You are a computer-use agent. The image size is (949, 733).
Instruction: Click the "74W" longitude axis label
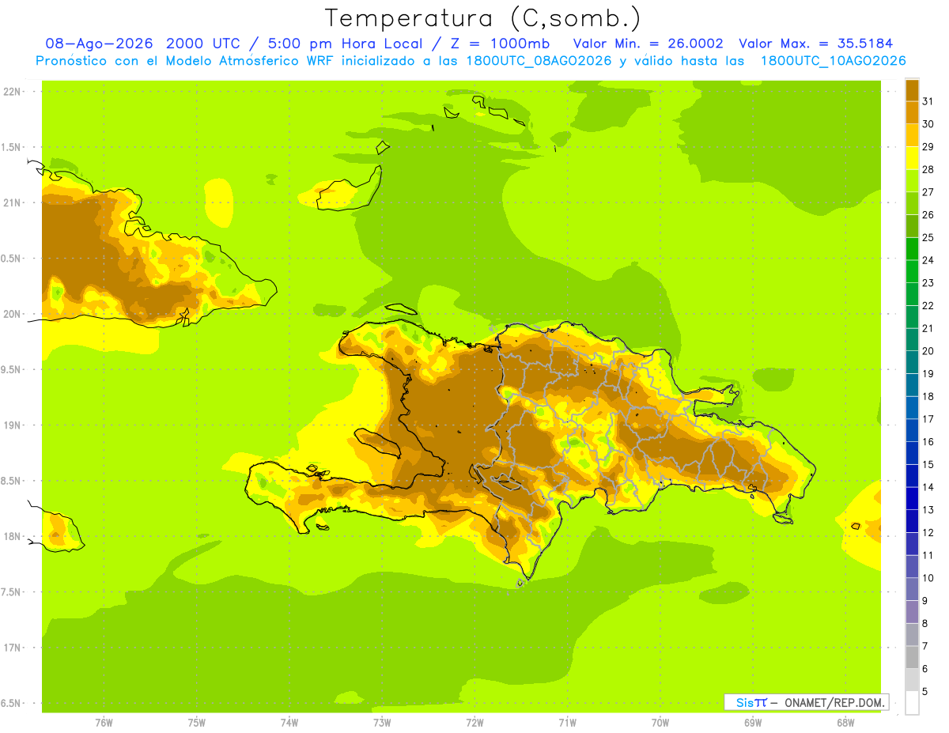(289, 723)
